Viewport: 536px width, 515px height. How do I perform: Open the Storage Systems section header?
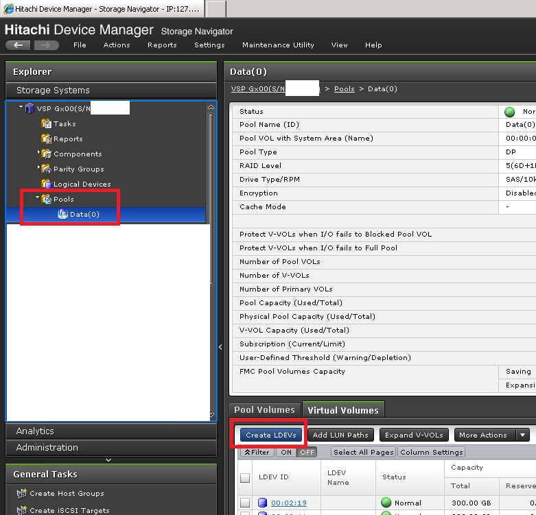(x=111, y=90)
